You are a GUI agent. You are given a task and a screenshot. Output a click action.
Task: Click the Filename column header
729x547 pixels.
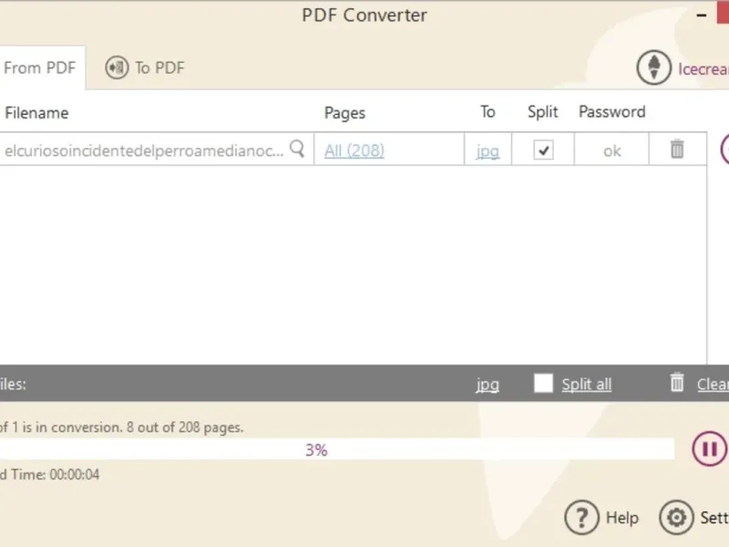click(36, 112)
